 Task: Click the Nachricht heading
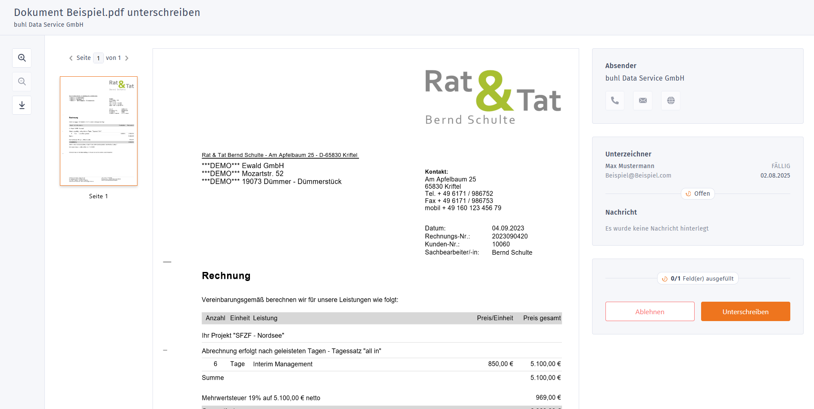[x=621, y=212]
